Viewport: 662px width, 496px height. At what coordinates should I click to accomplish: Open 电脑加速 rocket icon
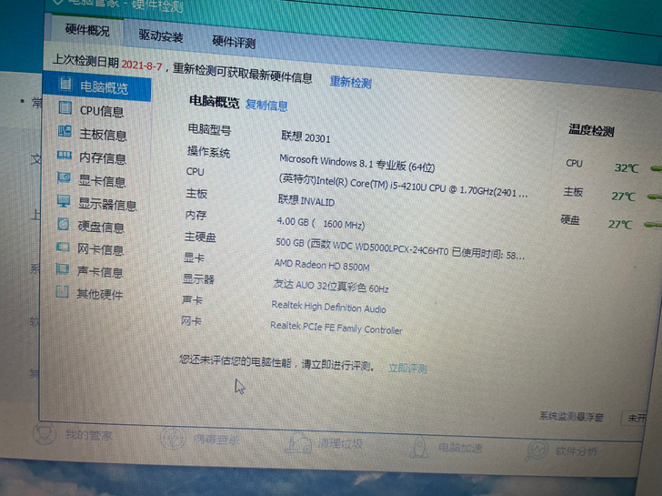coord(419,446)
